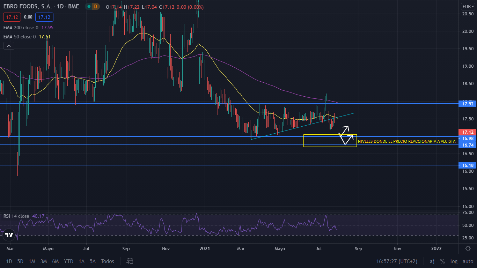Click the red current price 17.12 label
Image resolution: width=477 pixels, height=268 pixels.
[468, 132]
